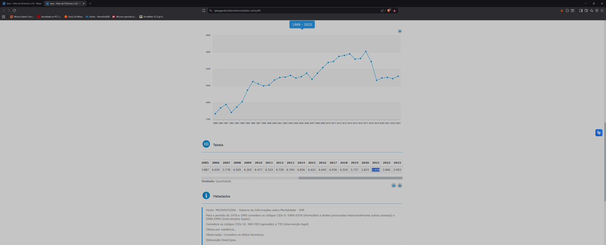Click the '2010' column header
This screenshot has width=606, height=245.
pyautogui.click(x=258, y=163)
